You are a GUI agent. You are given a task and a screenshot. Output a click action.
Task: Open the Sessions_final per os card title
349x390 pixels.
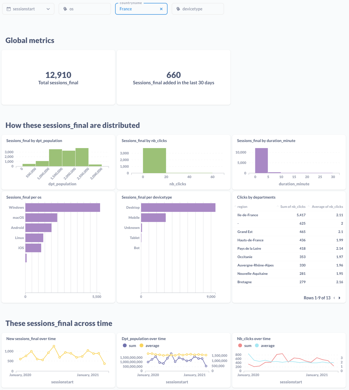(x=24, y=197)
